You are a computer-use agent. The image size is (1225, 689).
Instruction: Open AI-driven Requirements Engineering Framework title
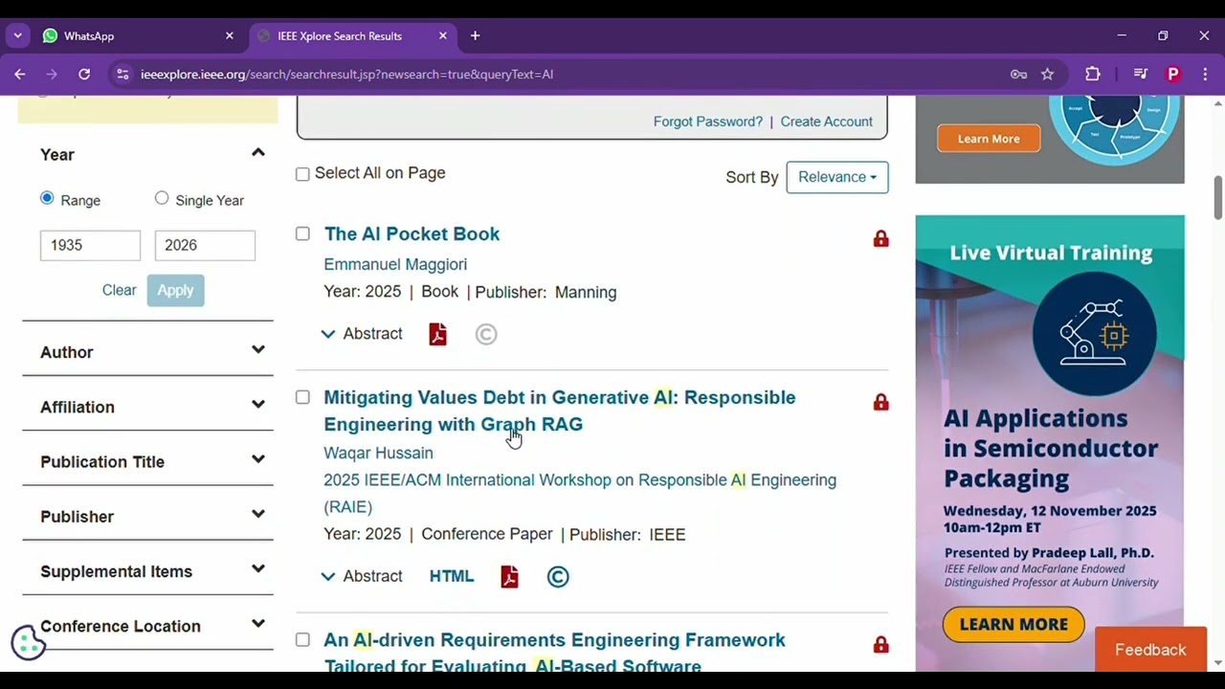[555, 653]
